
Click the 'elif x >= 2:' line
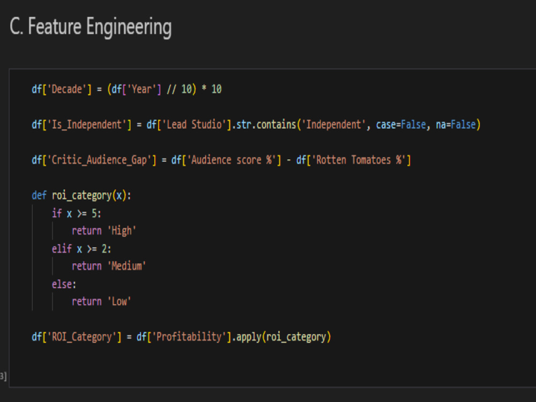81,249
